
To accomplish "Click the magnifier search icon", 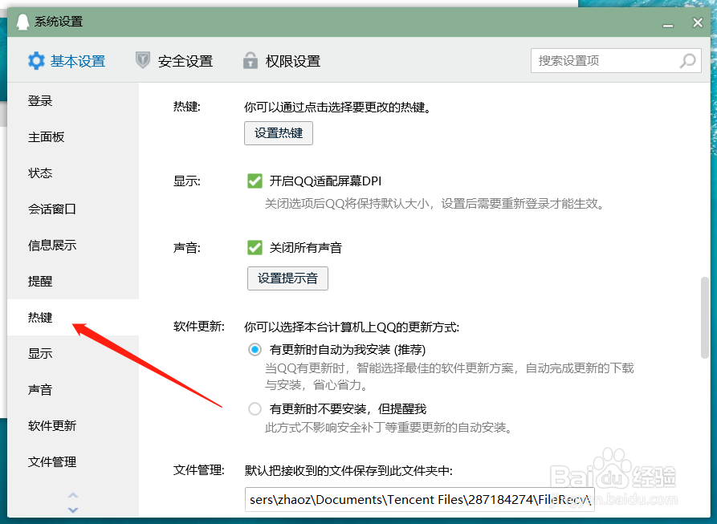I will tap(688, 60).
